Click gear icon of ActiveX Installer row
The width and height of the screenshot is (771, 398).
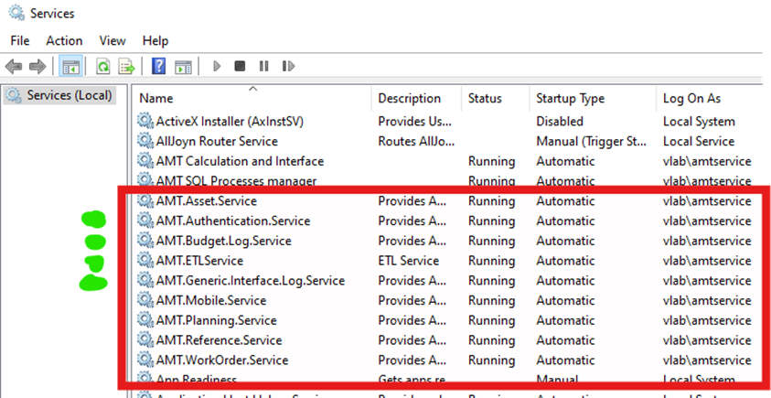145,121
